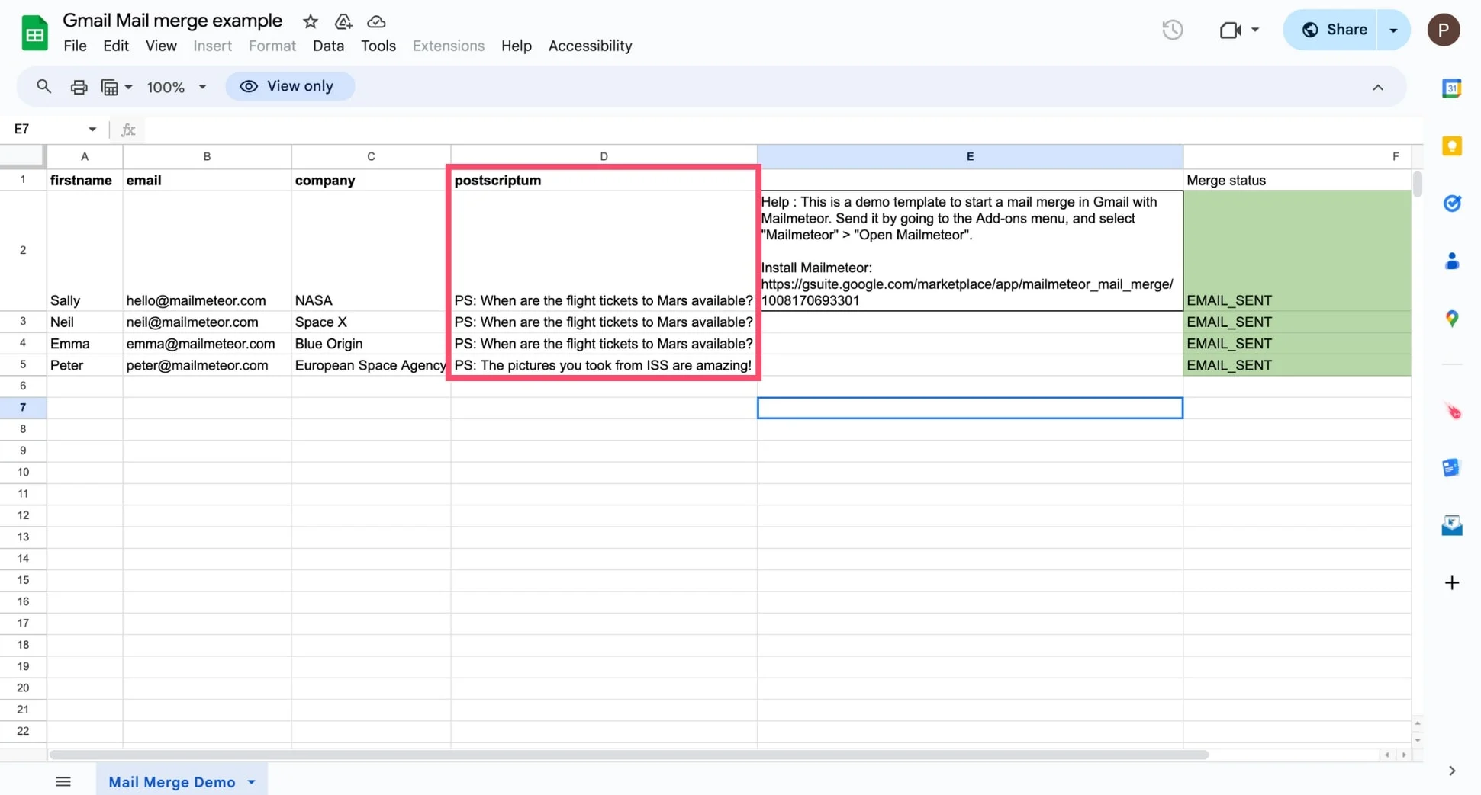Open the Mail Merge Demo sheet tab menu arrow
This screenshot has width=1481, height=795.
pyautogui.click(x=251, y=782)
